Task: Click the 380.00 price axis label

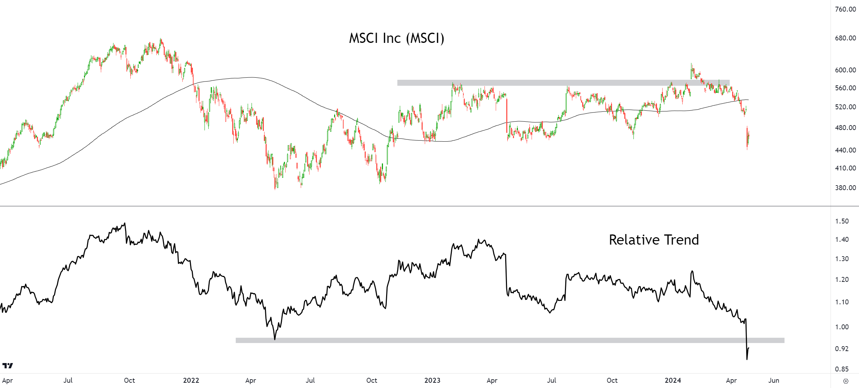Action: pos(845,188)
